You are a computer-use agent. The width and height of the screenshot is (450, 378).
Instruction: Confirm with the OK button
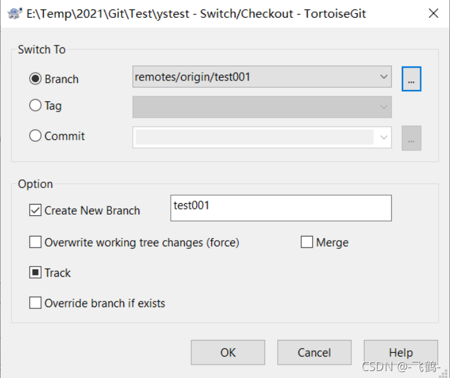228,353
